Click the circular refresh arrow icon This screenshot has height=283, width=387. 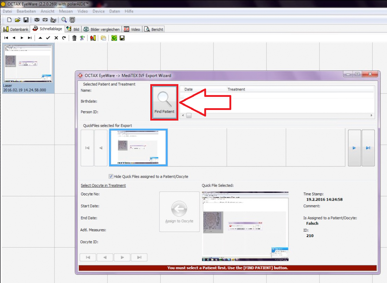tap(64, 38)
